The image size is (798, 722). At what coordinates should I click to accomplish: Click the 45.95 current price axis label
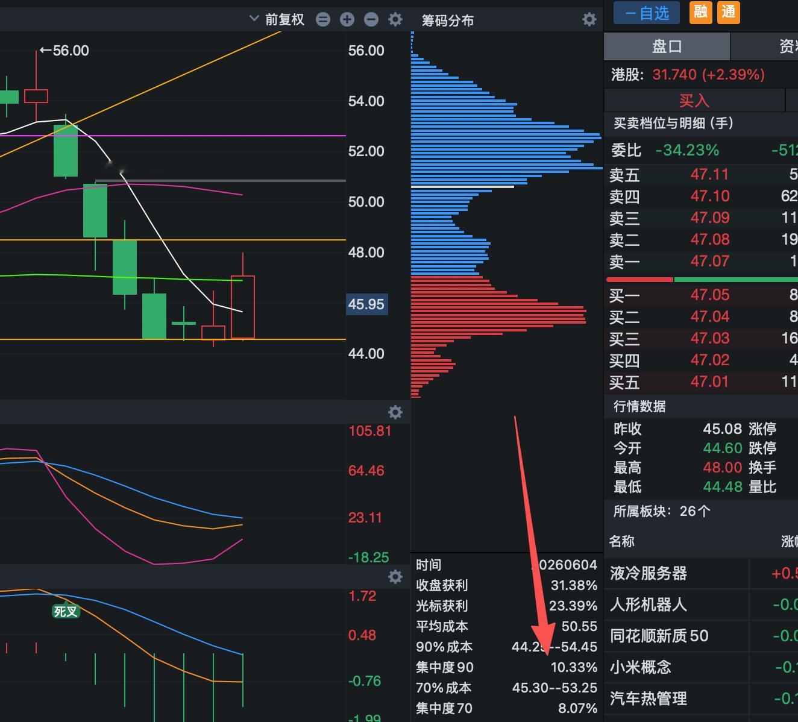coord(366,304)
